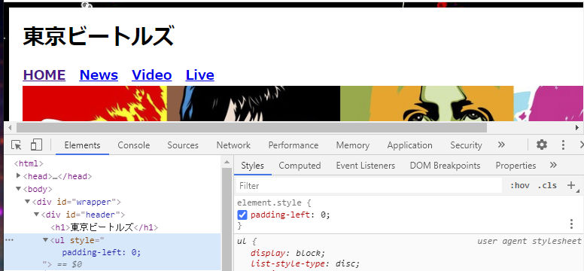Focus the Styles Filter input field
This screenshot has width=584, height=271.
[x=369, y=186]
